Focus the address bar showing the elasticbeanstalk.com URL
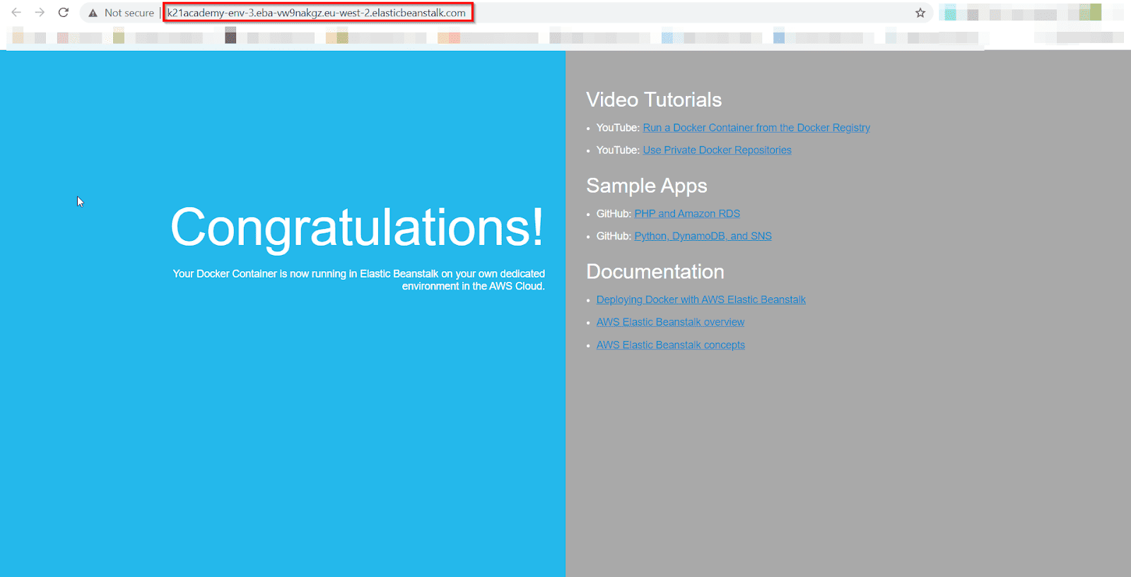This screenshot has height=577, width=1131. click(317, 13)
